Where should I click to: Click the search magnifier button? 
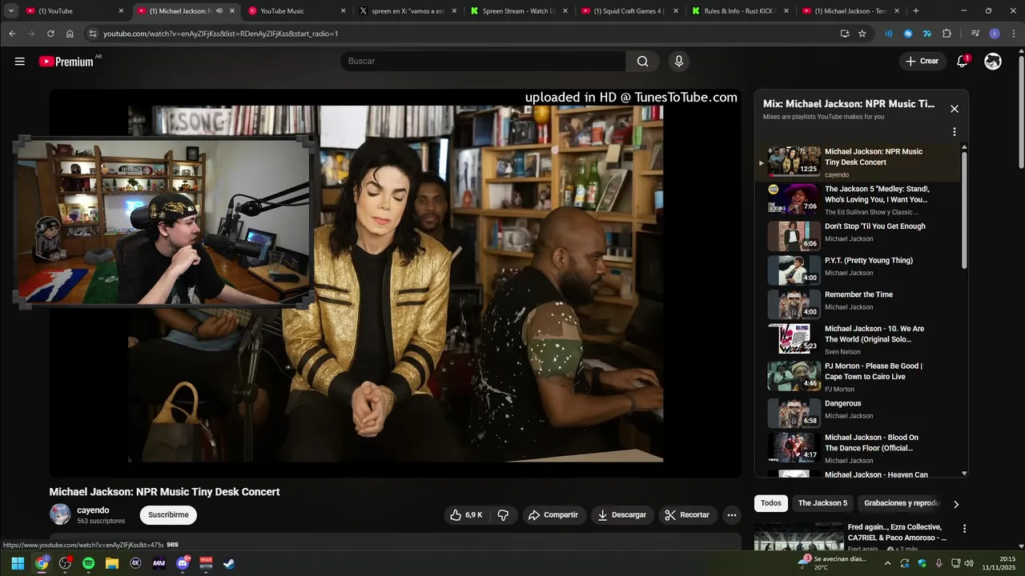pos(642,62)
